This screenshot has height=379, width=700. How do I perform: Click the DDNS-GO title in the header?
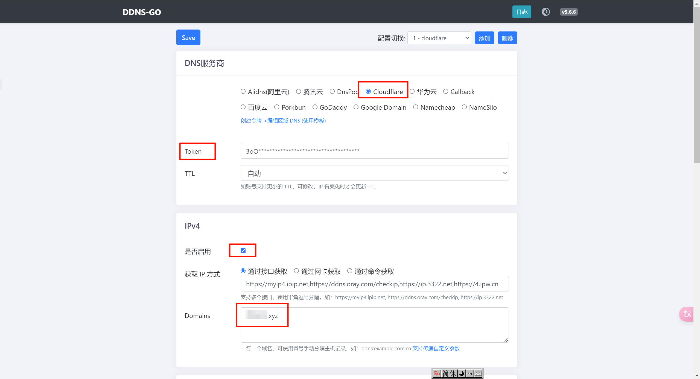[x=142, y=12]
